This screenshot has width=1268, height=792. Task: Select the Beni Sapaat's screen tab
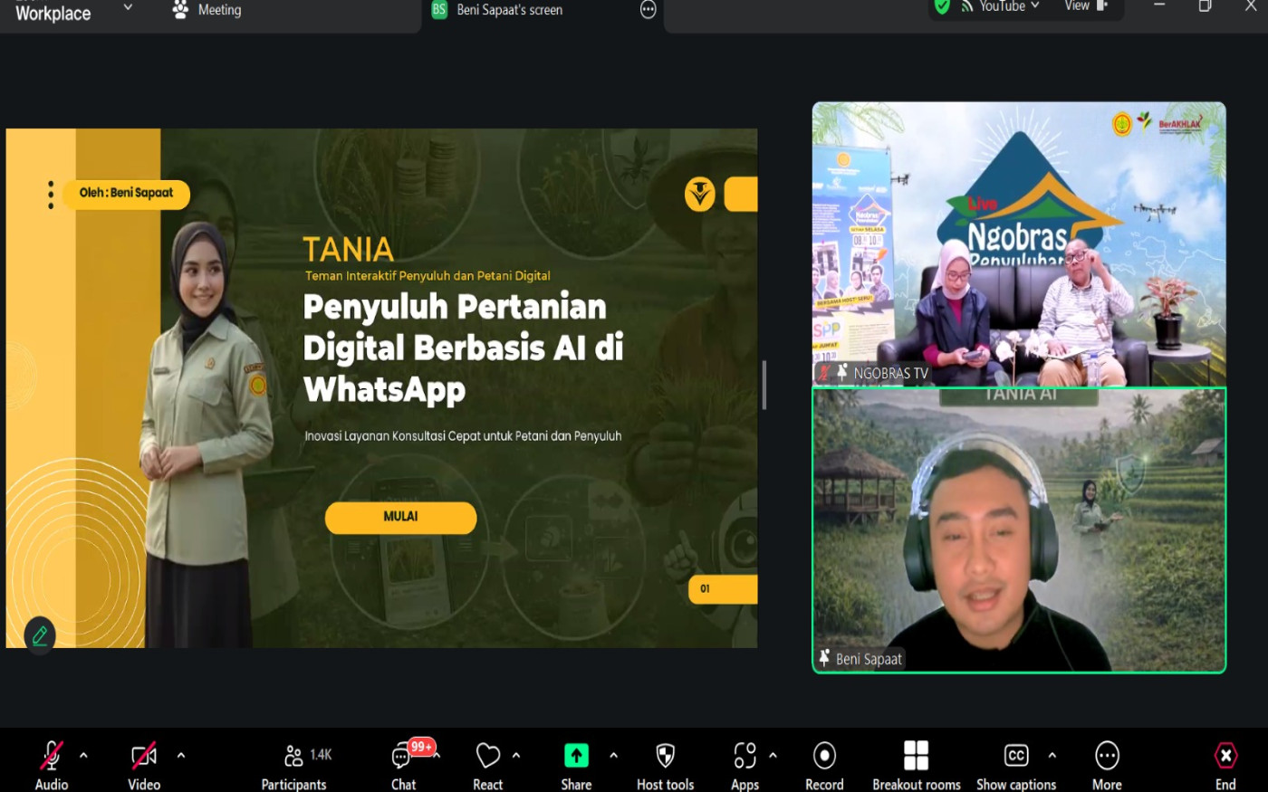click(509, 11)
